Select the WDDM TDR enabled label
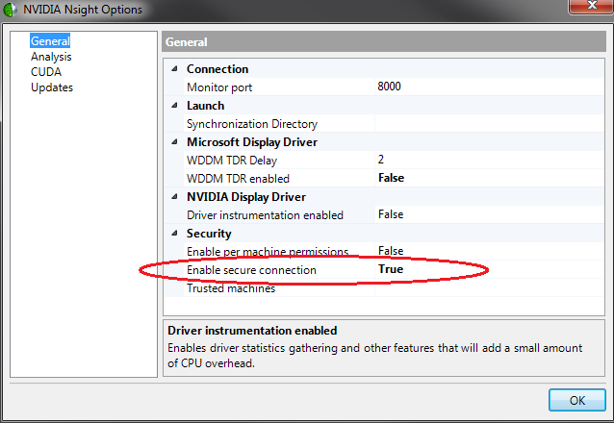The height and width of the screenshot is (423, 614). tap(238, 179)
